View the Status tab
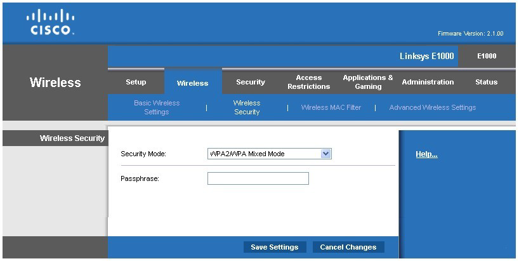Viewport: 519px width, 261px height. tap(486, 82)
